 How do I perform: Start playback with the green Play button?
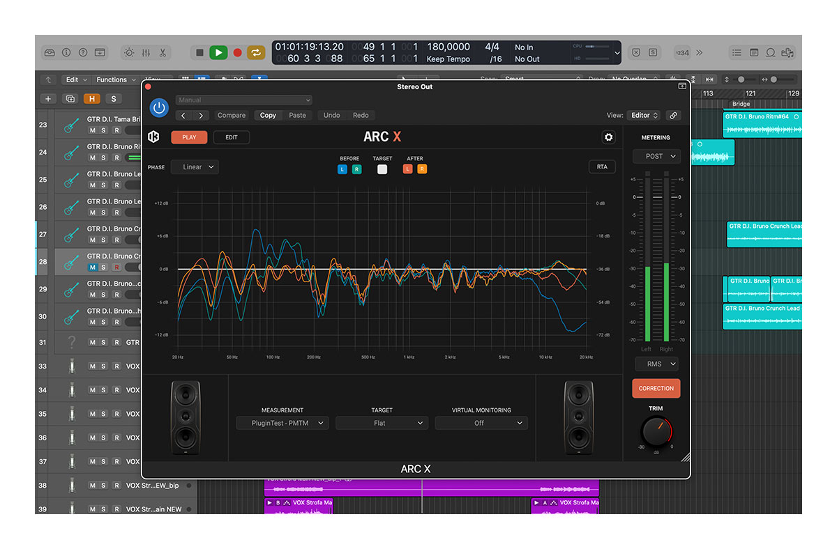[x=218, y=52]
